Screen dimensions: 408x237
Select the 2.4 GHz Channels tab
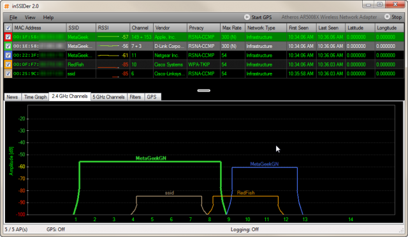click(69, 96)
